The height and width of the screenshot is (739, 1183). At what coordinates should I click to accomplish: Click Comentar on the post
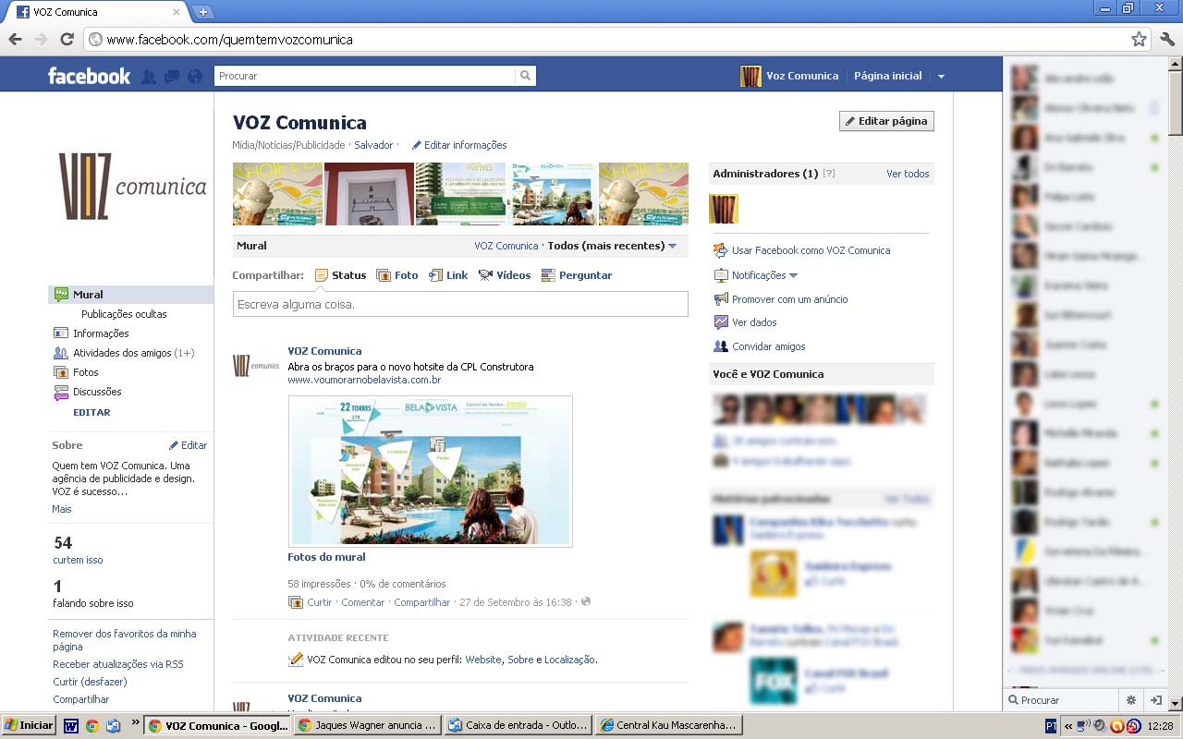tap(363, 602)
